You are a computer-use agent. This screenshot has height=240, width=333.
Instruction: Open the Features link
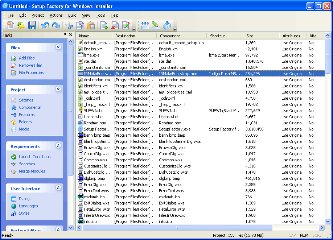[x=27, y=115]
